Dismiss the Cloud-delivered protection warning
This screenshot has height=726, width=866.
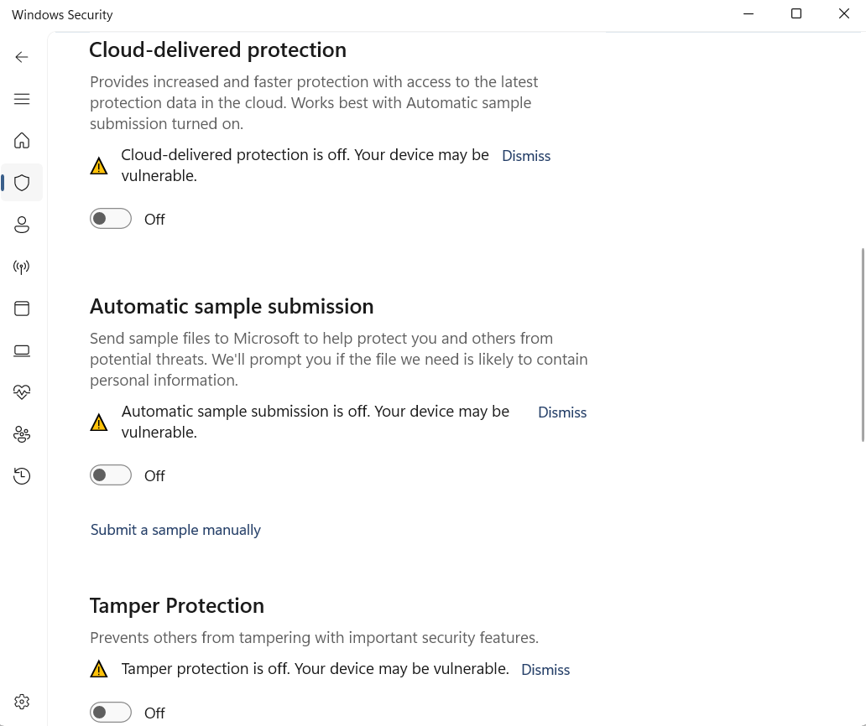(526, 156)
